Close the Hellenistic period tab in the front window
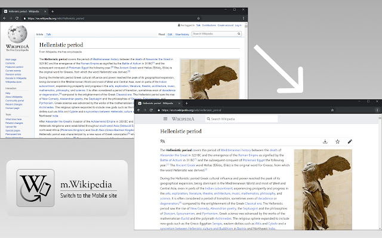Image resolution: width=382 pixels, height=238 pixels. [179, 103]
